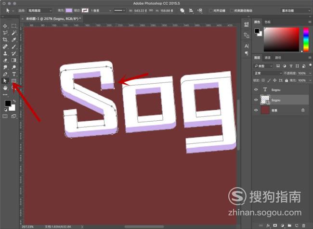Switch to the Paths tab
The height and width of the screenshot is (229, 313).
click(278, 58)
